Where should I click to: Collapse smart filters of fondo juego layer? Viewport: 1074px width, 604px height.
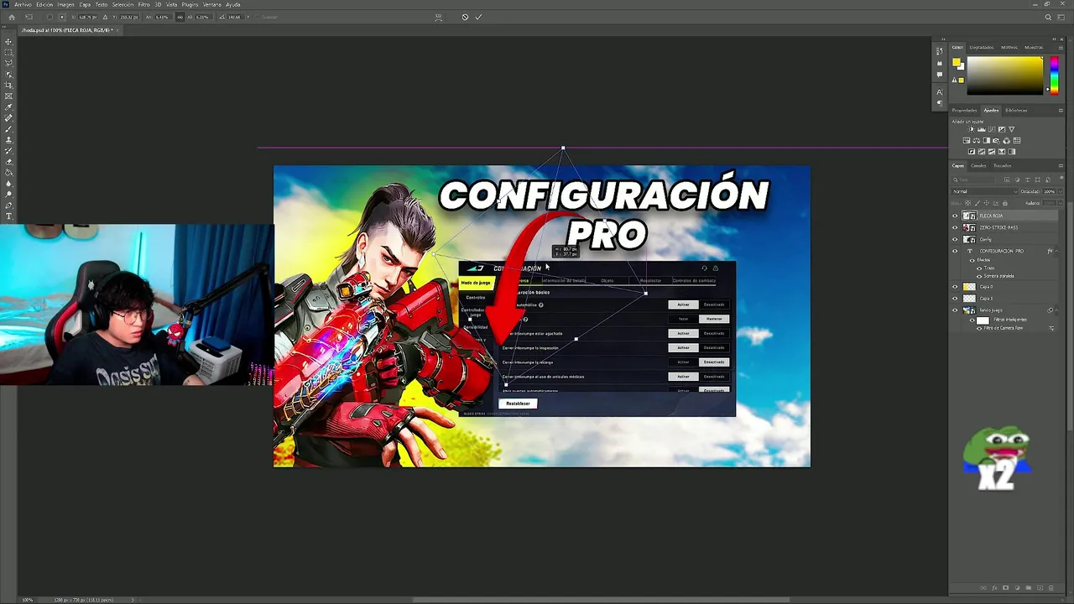[x=1056, y=310]
